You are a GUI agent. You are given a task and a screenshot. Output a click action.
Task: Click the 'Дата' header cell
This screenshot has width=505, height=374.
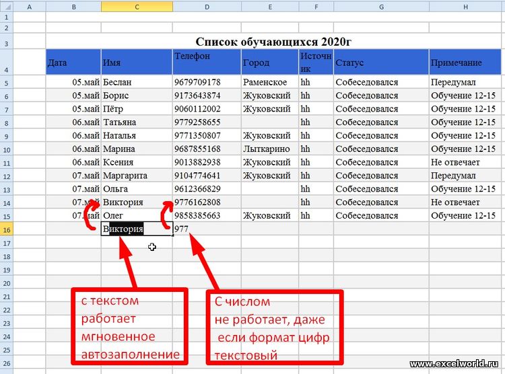point(73,63)
